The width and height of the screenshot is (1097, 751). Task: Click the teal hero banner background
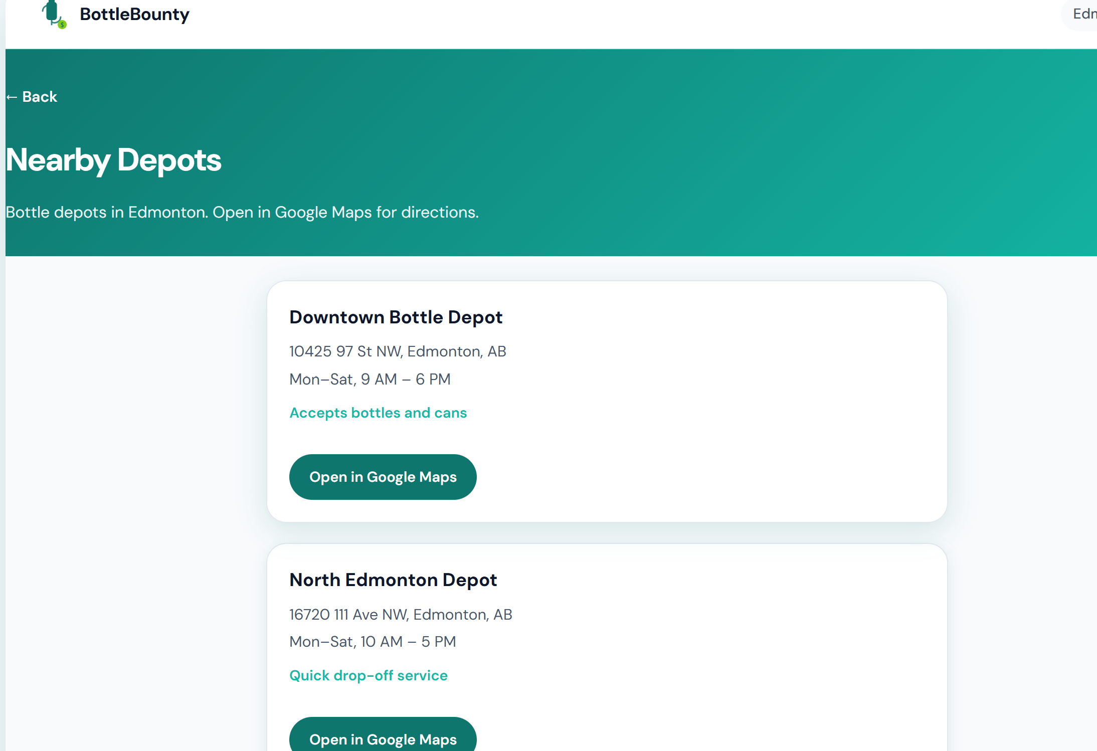[752, 150]
